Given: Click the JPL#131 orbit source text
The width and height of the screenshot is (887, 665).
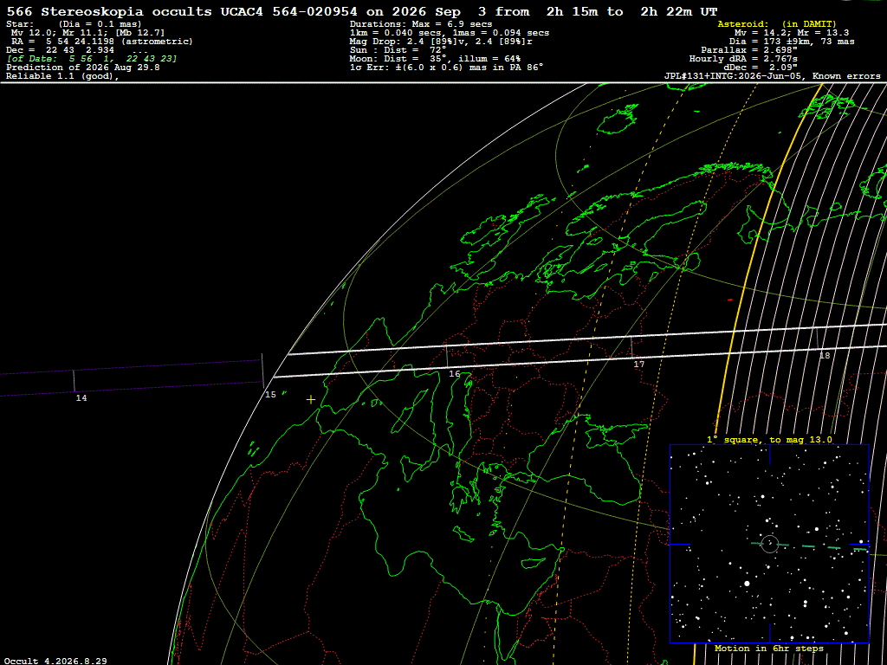Looking at the screenshot, I should click(772, 76).
